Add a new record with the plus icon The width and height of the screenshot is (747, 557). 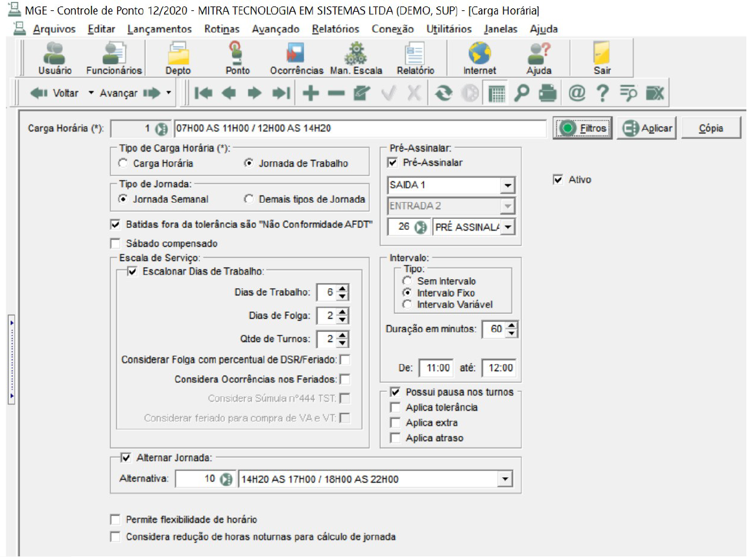point(311,93)
